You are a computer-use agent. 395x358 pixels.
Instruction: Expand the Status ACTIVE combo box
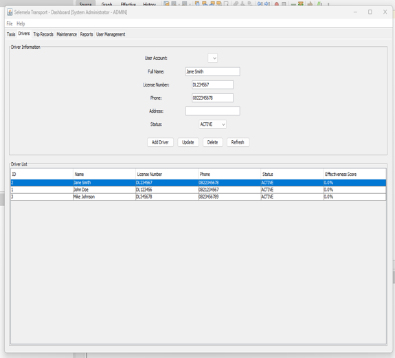click(213, 124)
